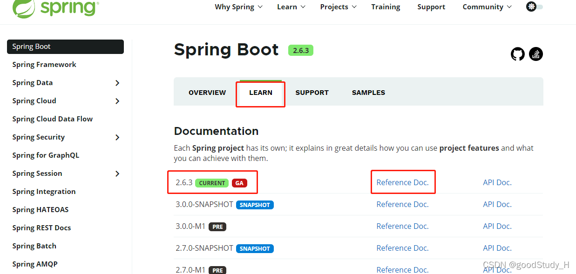This screenshot has height=274, width=576.
Task: Go to Training in the top navigation
Action: (386, 7)
